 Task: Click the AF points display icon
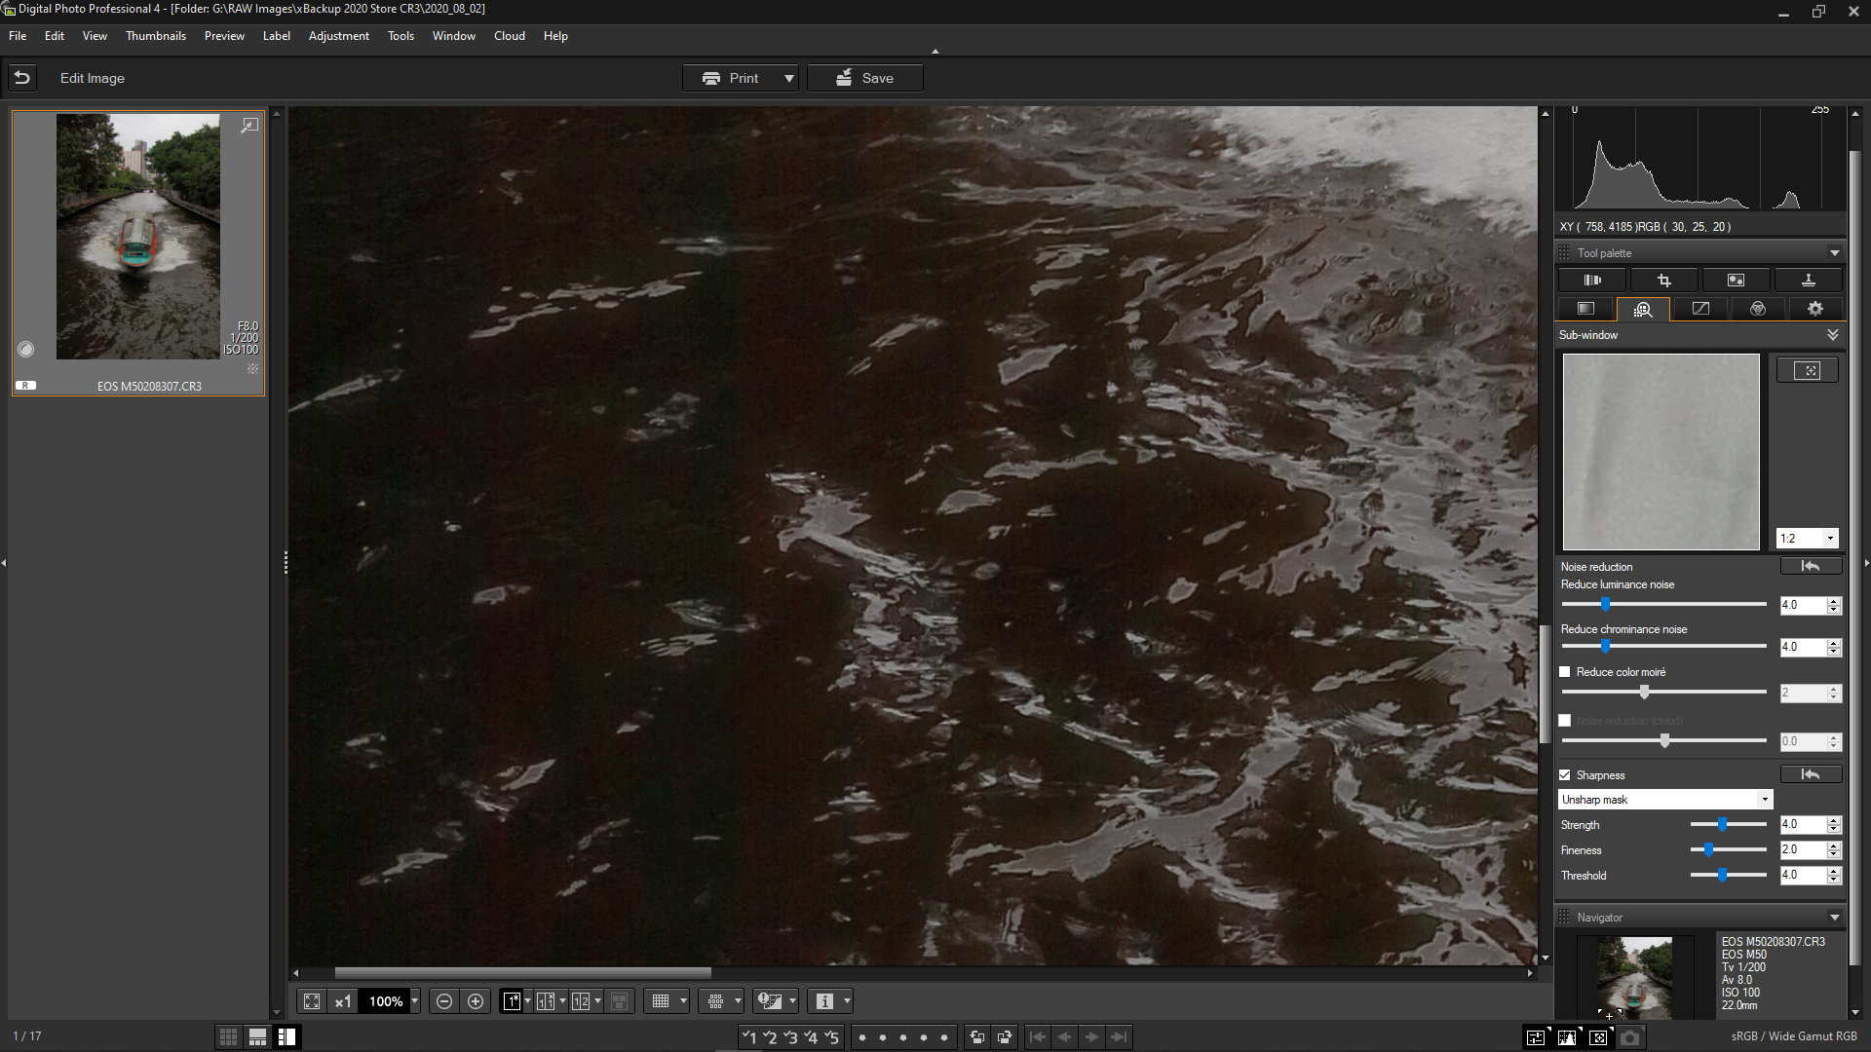click(716, 1001)
